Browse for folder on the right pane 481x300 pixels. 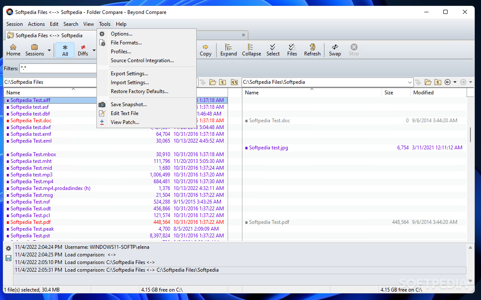(428, 82)
